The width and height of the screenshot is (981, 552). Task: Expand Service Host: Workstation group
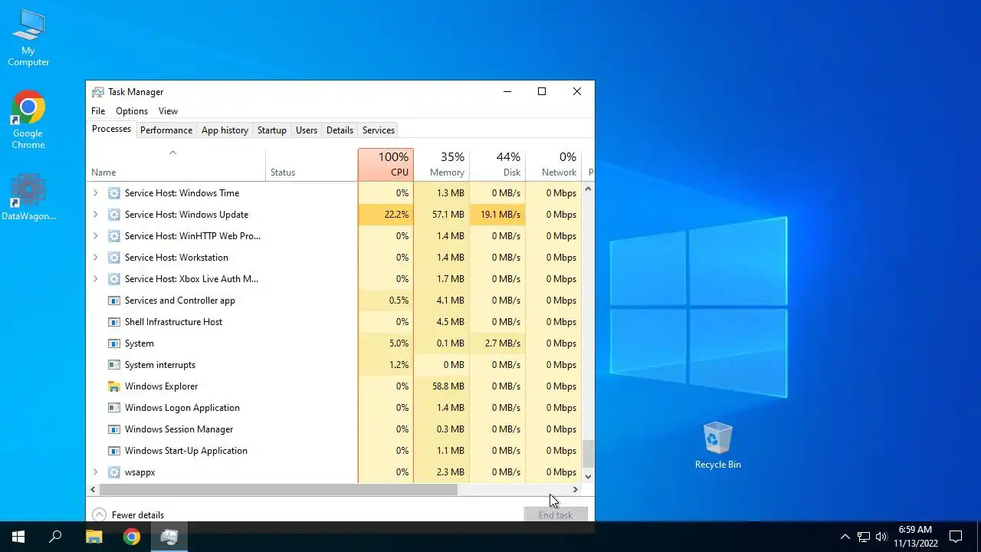click(95, 258)
